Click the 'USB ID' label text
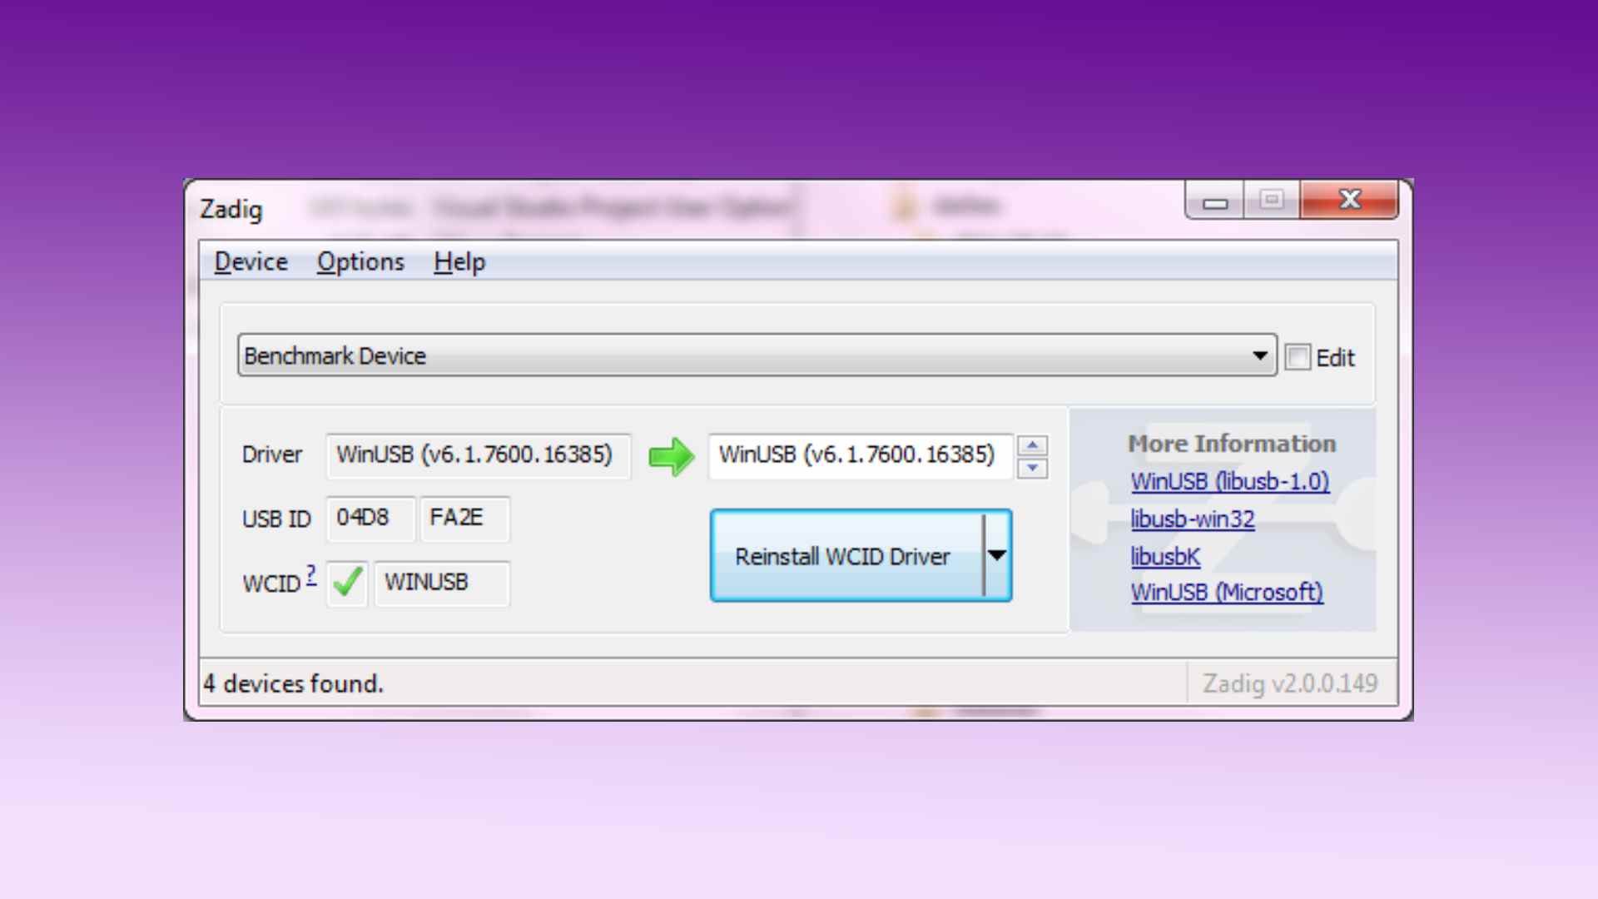Screen dimensions: 1598x899 [x=276, y=519]
